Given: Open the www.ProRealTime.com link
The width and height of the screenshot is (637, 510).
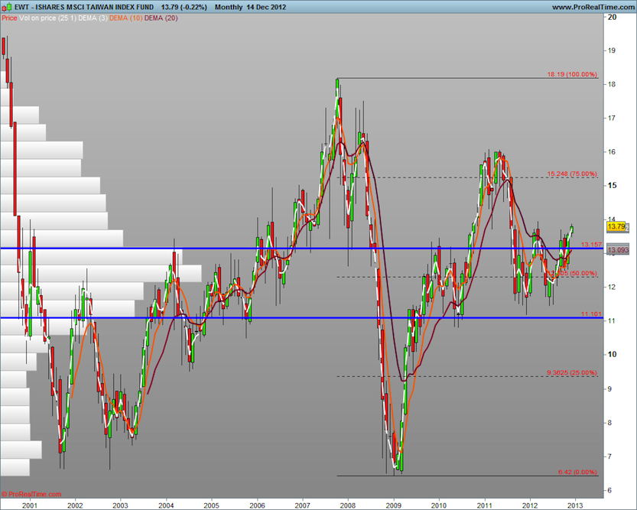Looking at the screenshot, I should 593,7.
